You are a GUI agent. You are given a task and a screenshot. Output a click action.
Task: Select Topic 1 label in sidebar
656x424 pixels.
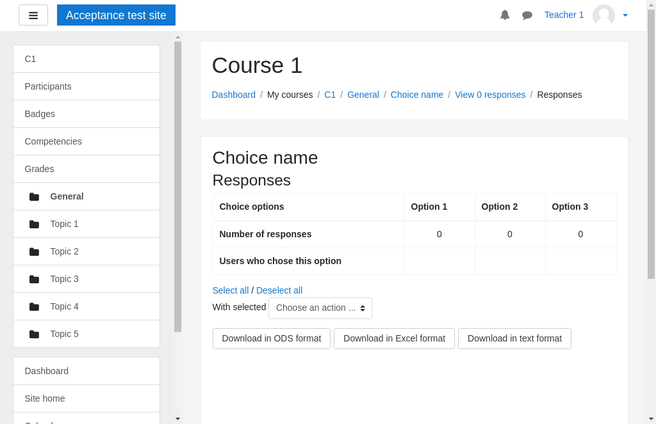[65, 224]
